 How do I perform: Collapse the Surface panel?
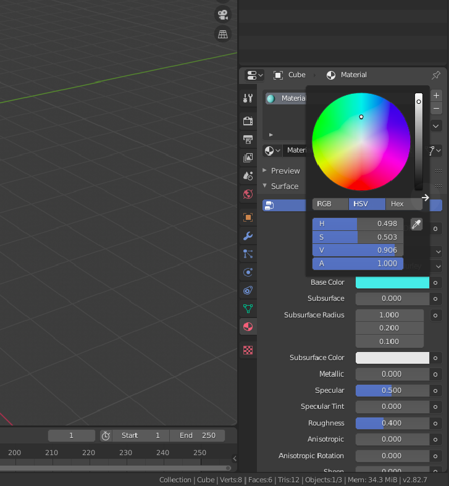264,186
